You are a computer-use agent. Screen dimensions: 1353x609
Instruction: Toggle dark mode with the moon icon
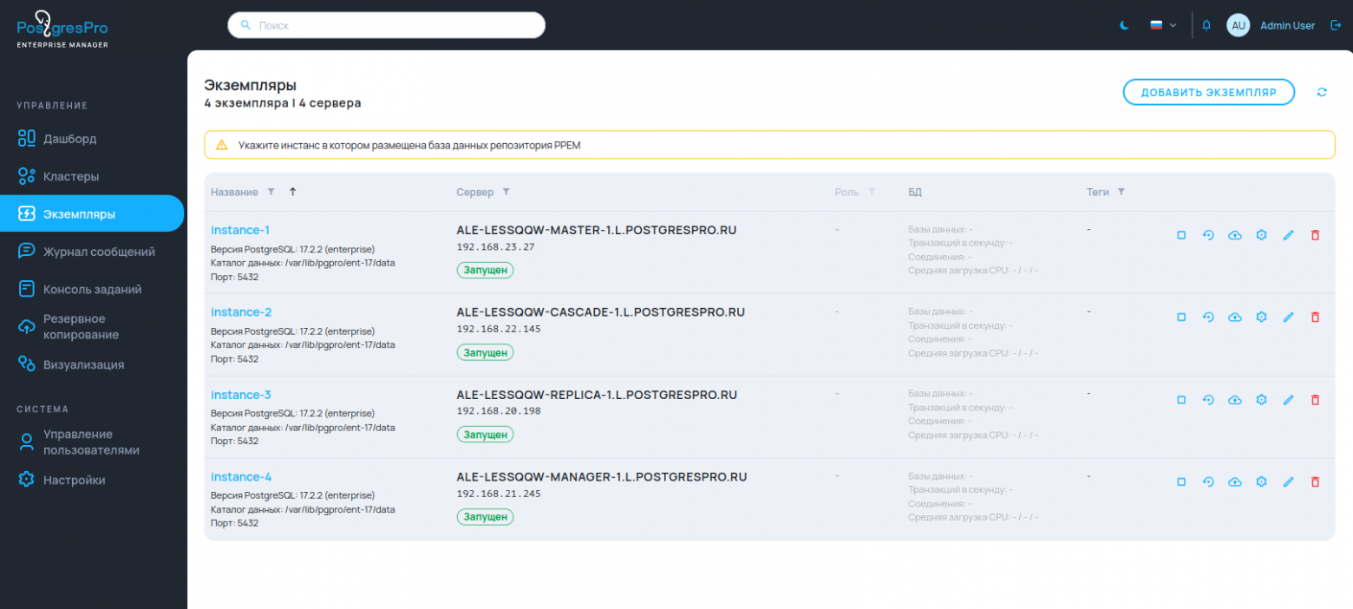click(x=1125, y=25)
